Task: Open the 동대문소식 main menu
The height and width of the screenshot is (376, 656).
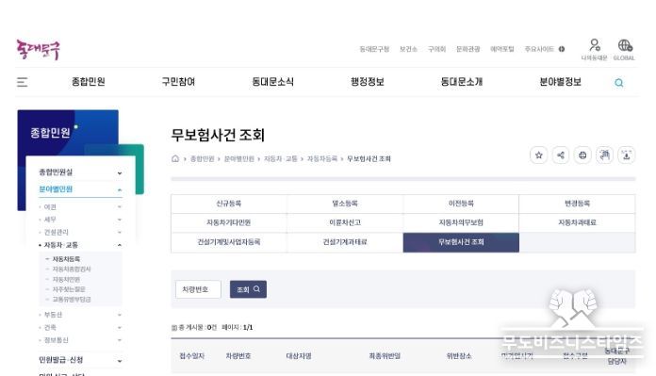Action: click(272, 82)
